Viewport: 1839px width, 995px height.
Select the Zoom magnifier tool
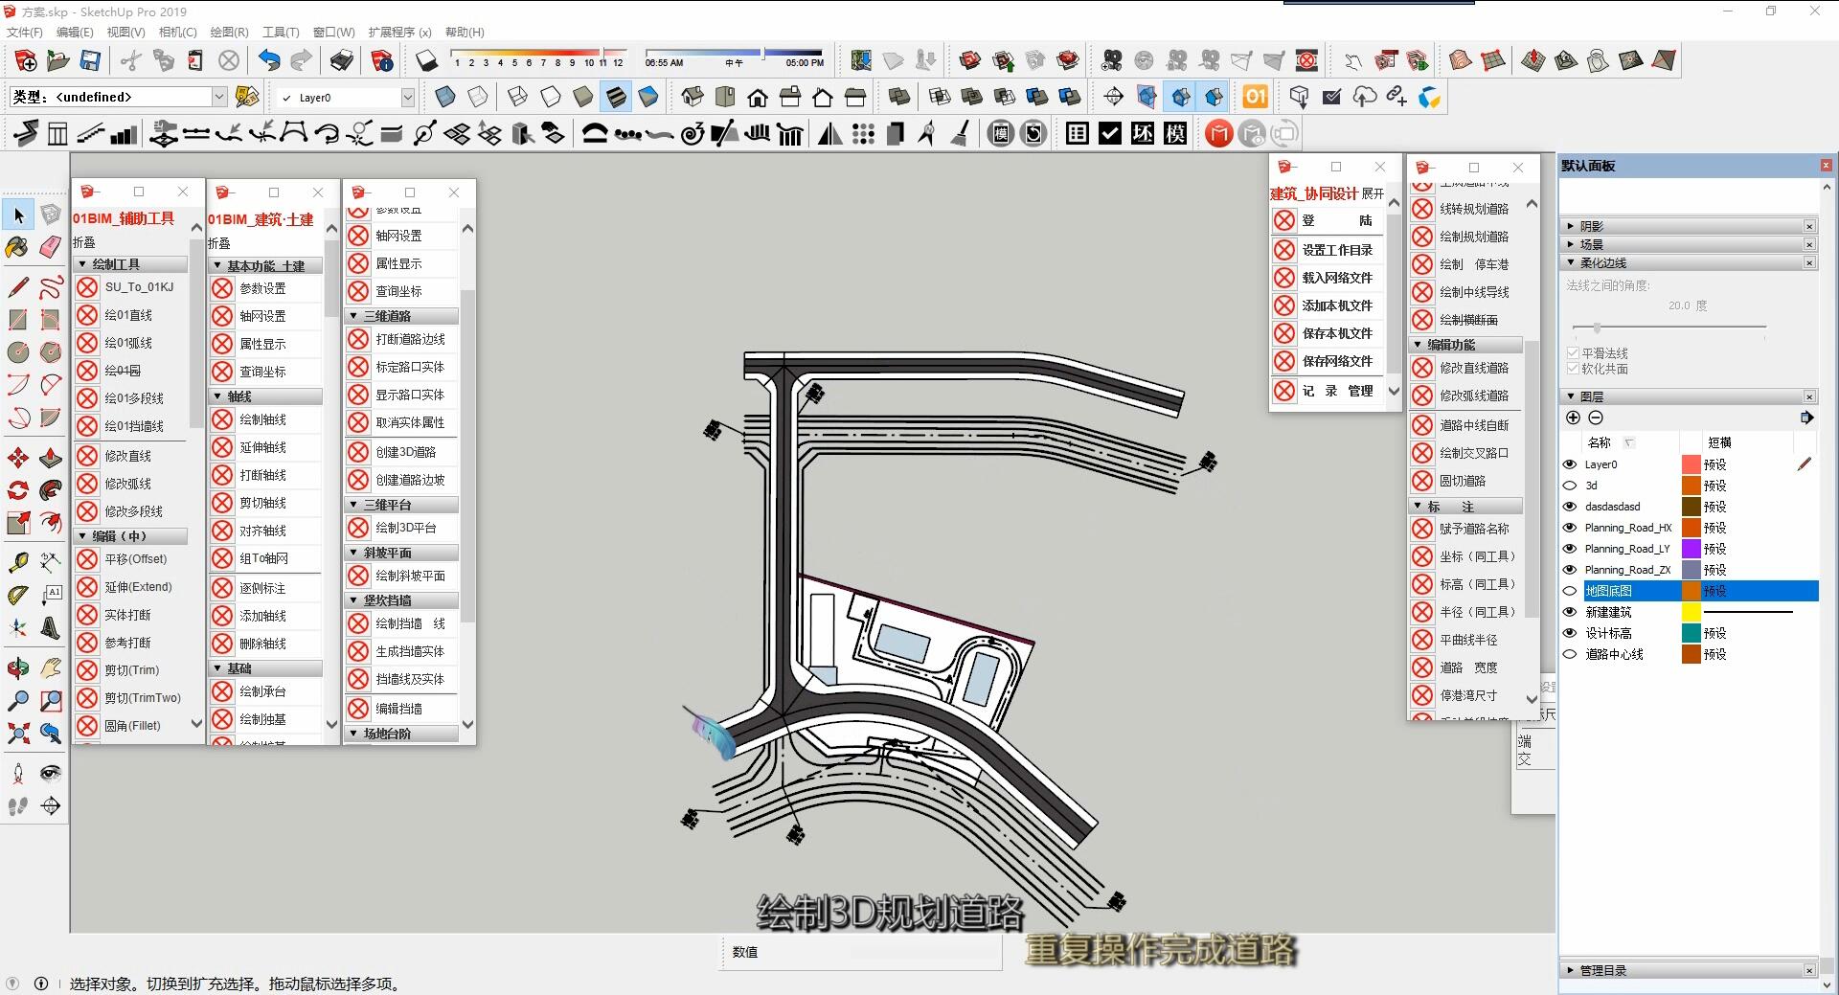(x=17, y=701)
